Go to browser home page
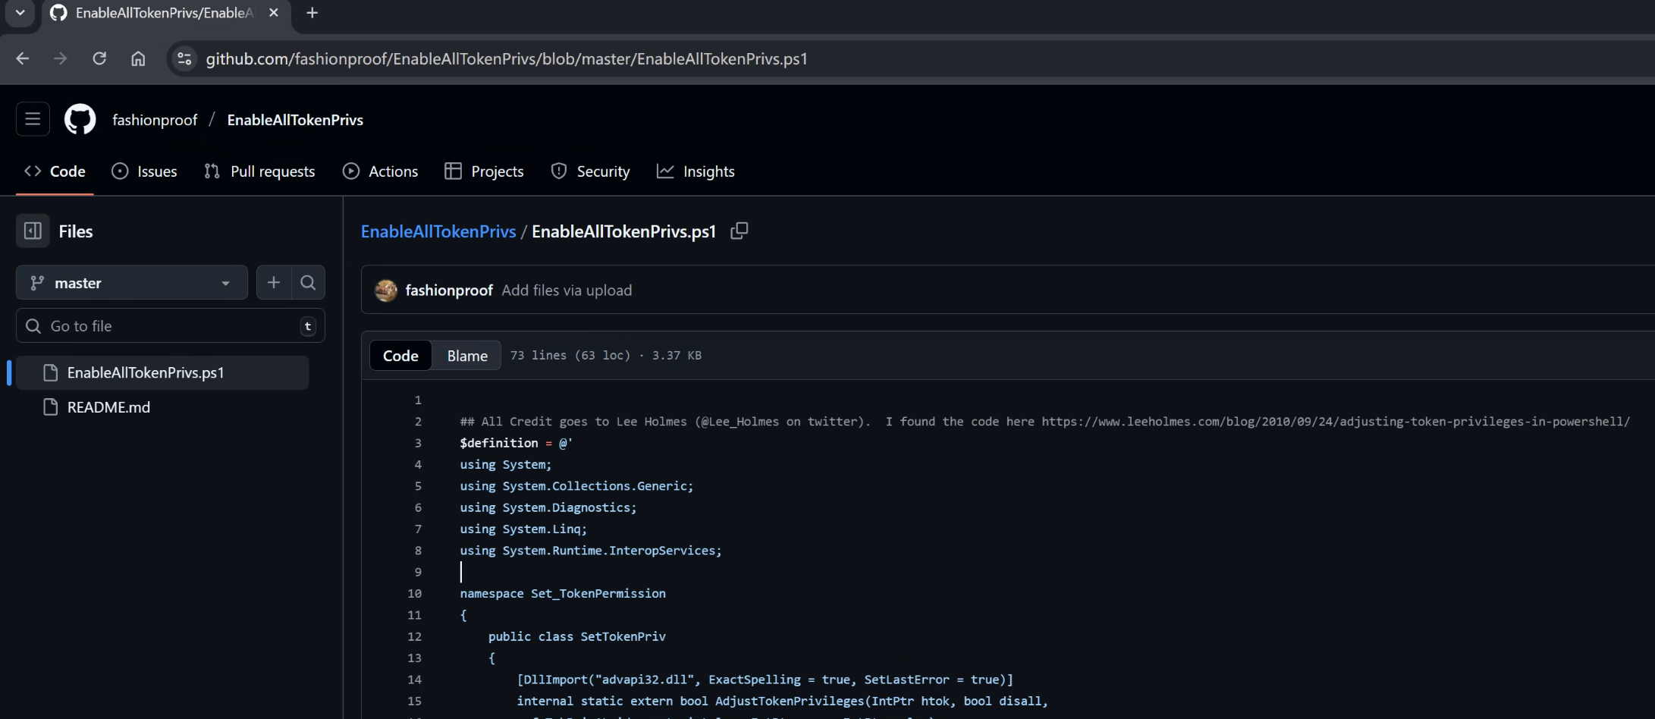The width and height of the screenshot is (1655, 719). point(138,58)
